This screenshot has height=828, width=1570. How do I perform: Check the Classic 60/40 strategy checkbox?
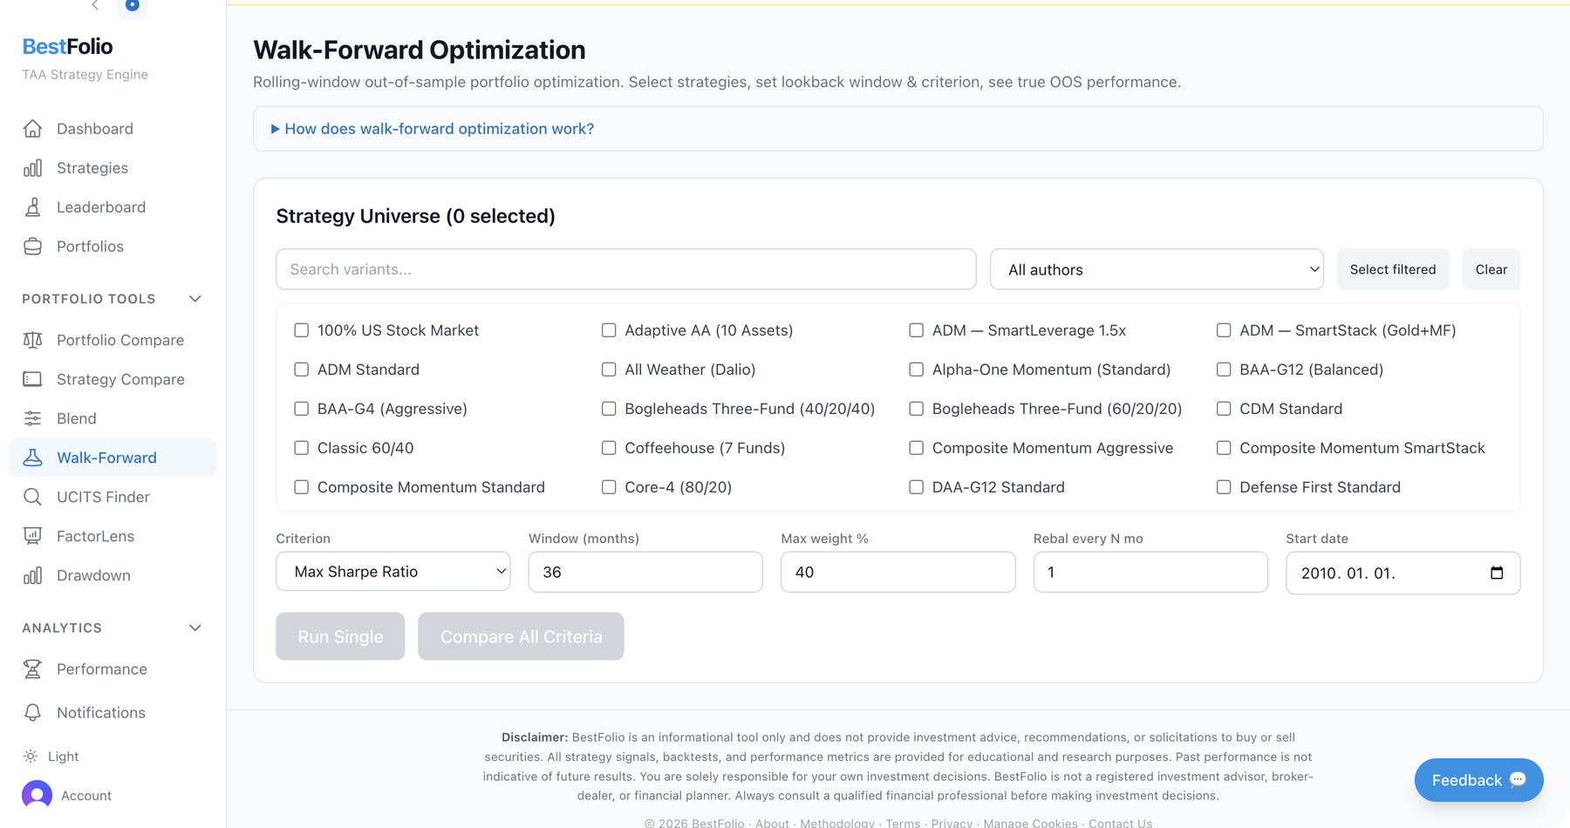pos(302,447)
